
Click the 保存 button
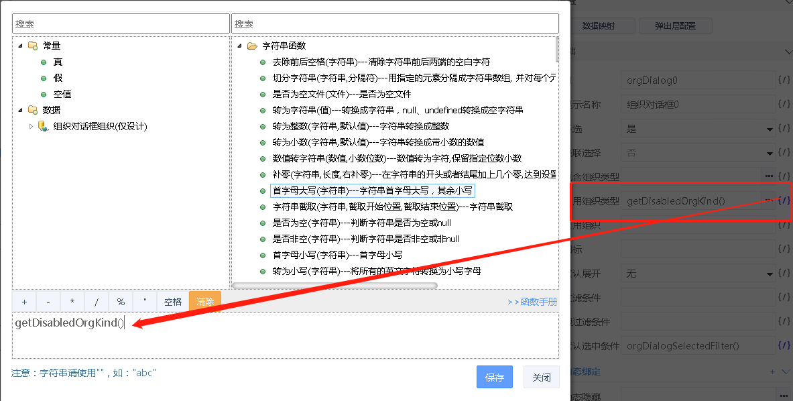(x=494, y=378)
